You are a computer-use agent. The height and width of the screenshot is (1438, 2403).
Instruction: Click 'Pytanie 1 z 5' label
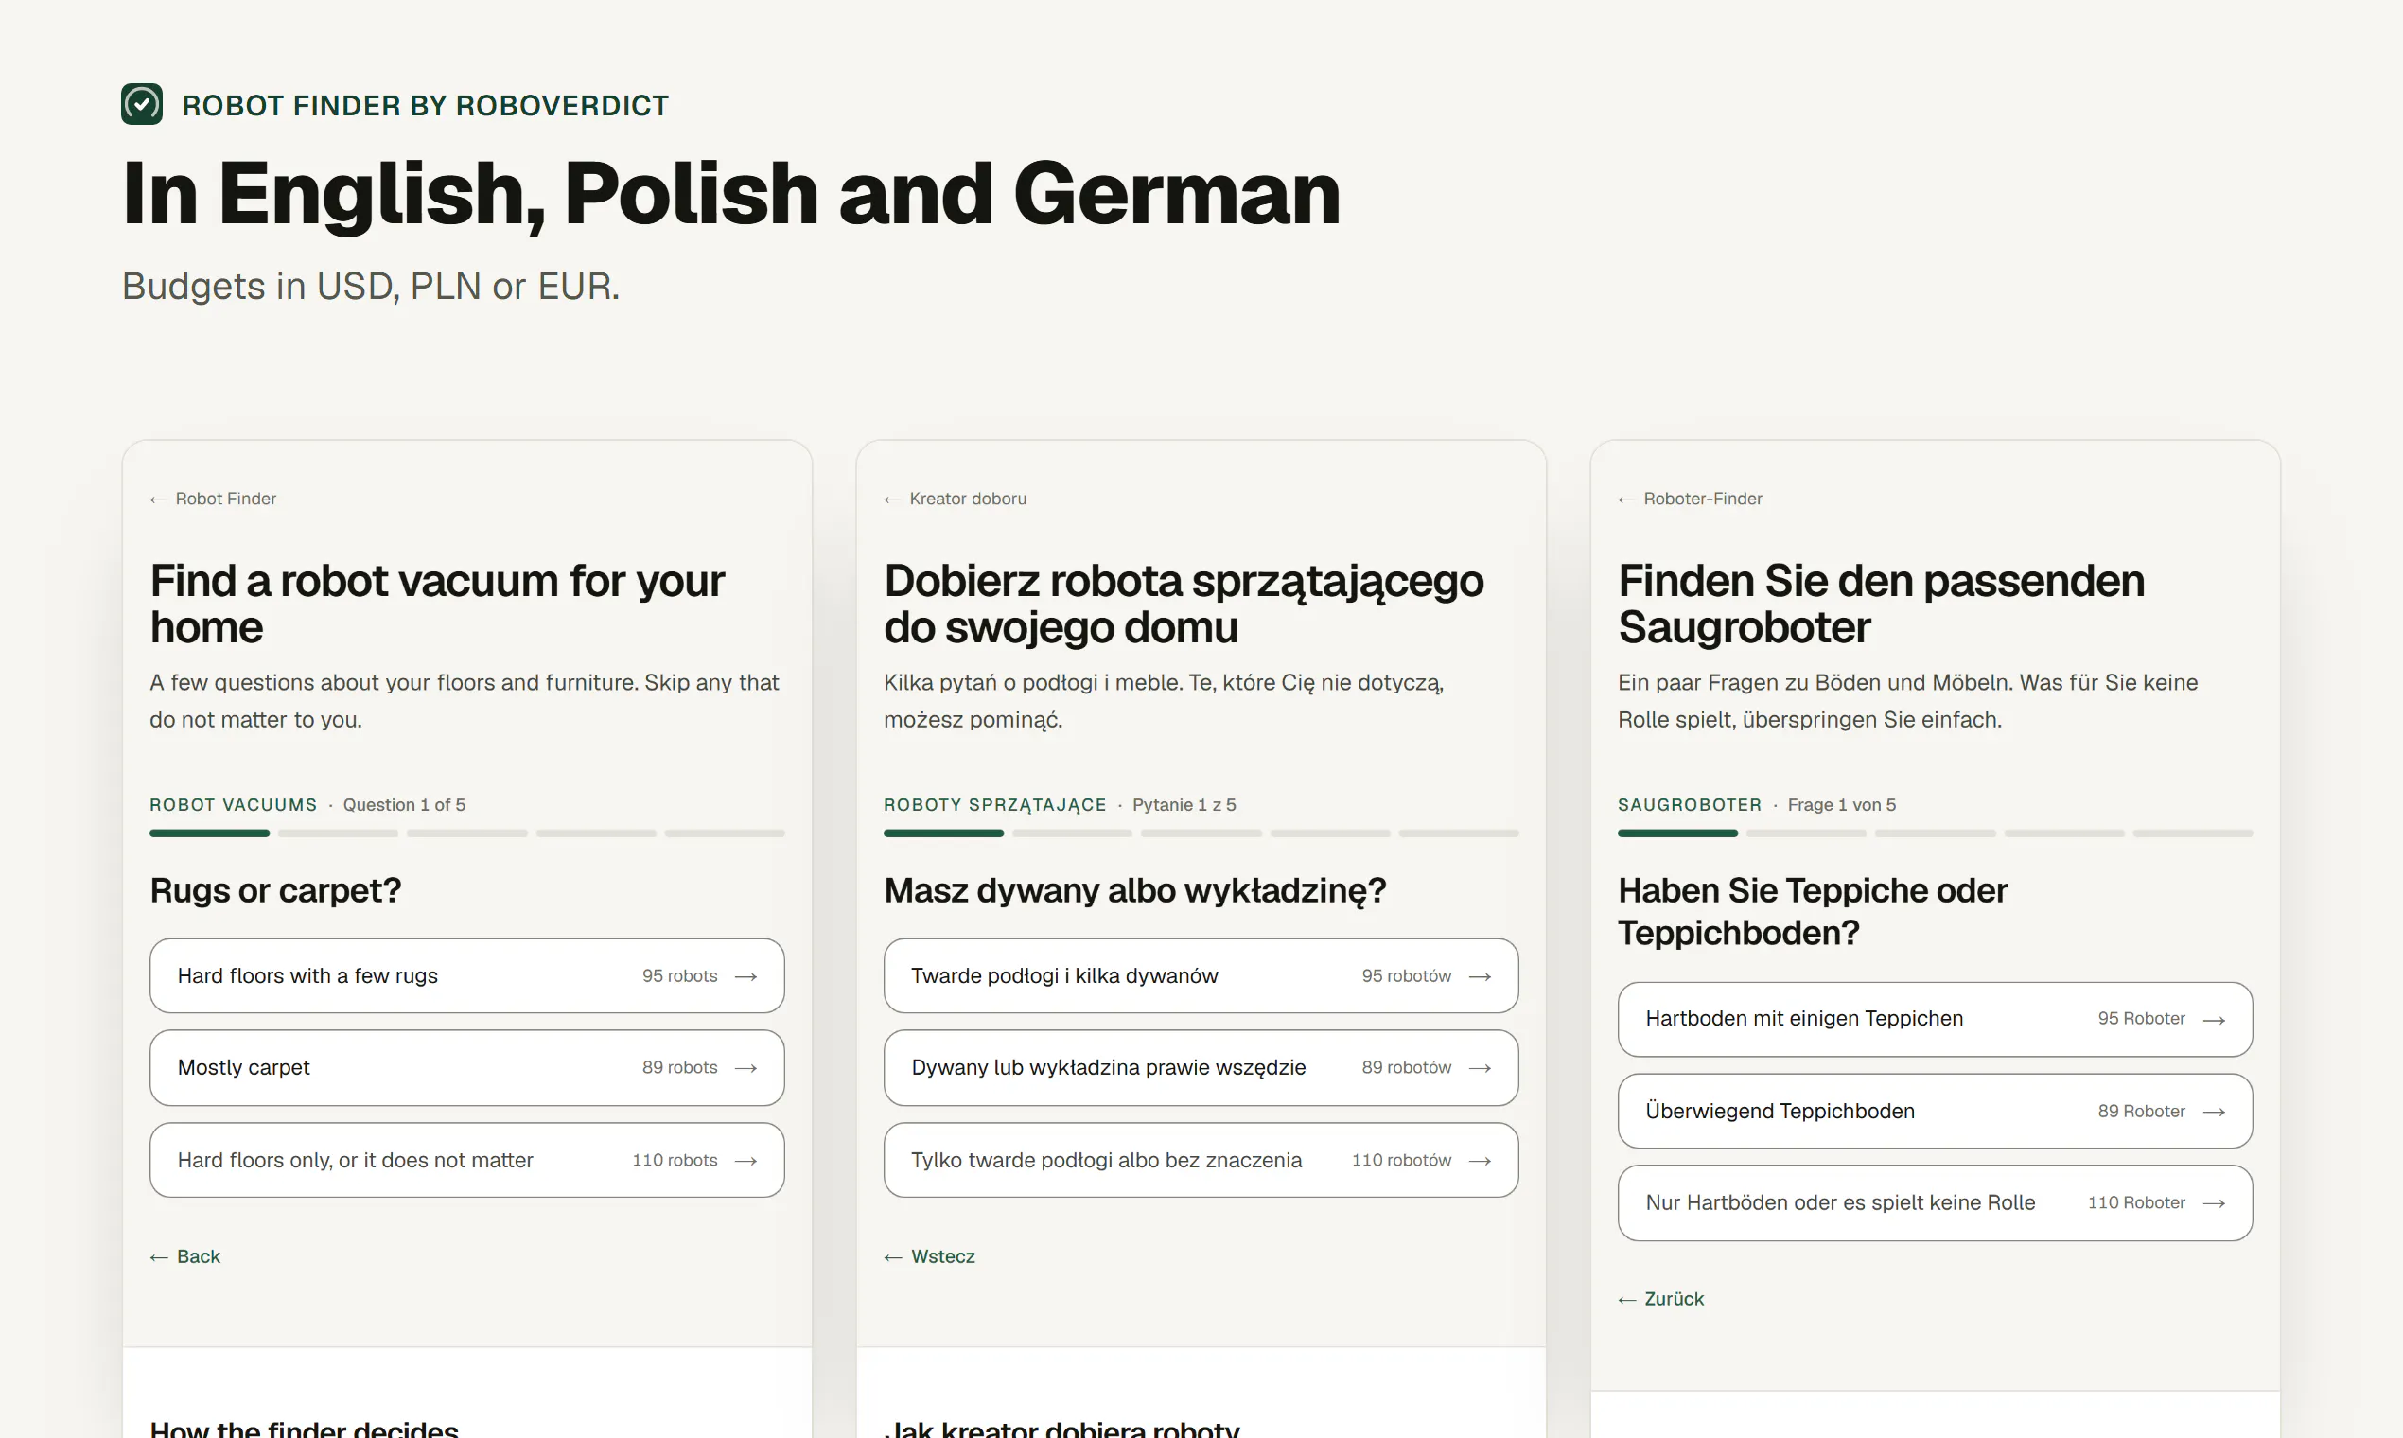pyautogui.click(x=1184, y=805)
